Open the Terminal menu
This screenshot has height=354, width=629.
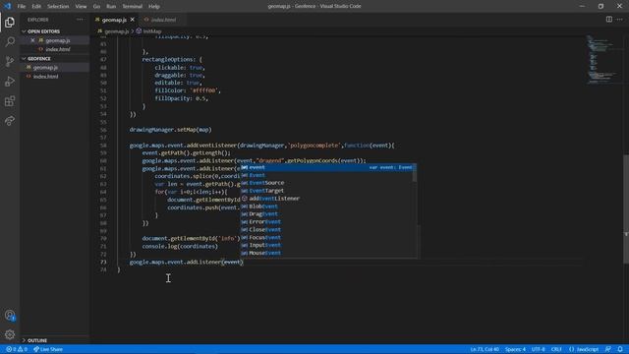[x=133, y=7]
